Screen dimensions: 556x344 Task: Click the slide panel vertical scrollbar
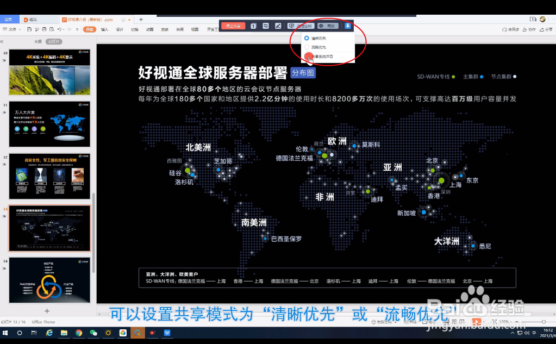[x=93, y=232]
